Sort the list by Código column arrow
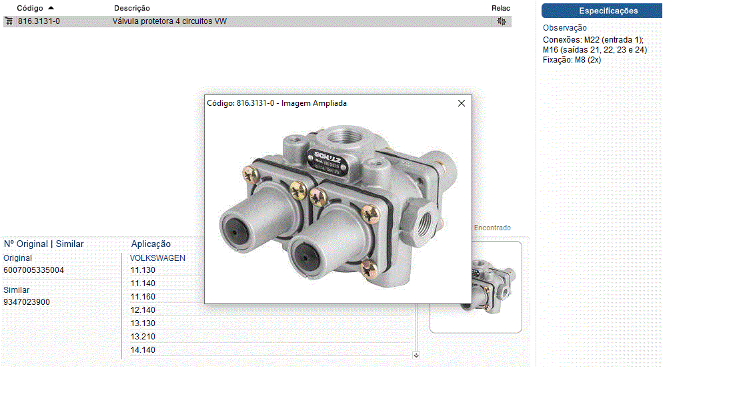Viewport: 747px width, 398px height. tap(51, 8)
